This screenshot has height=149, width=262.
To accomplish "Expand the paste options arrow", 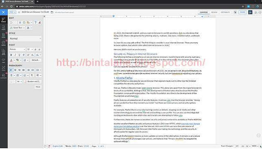I will pyautogui.click(x=32, y=23).
